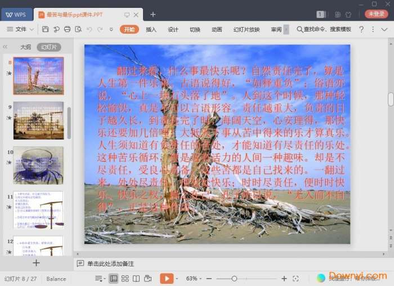Go to the 切换 tab

pyautogui.click(x=195, y=29)
